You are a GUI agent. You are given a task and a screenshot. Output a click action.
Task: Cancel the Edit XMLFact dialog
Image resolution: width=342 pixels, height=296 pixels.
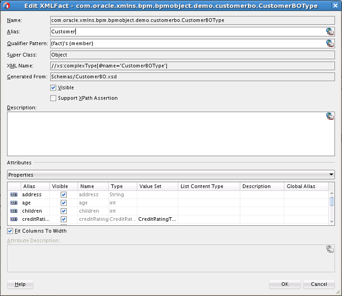tap(319, 284)
